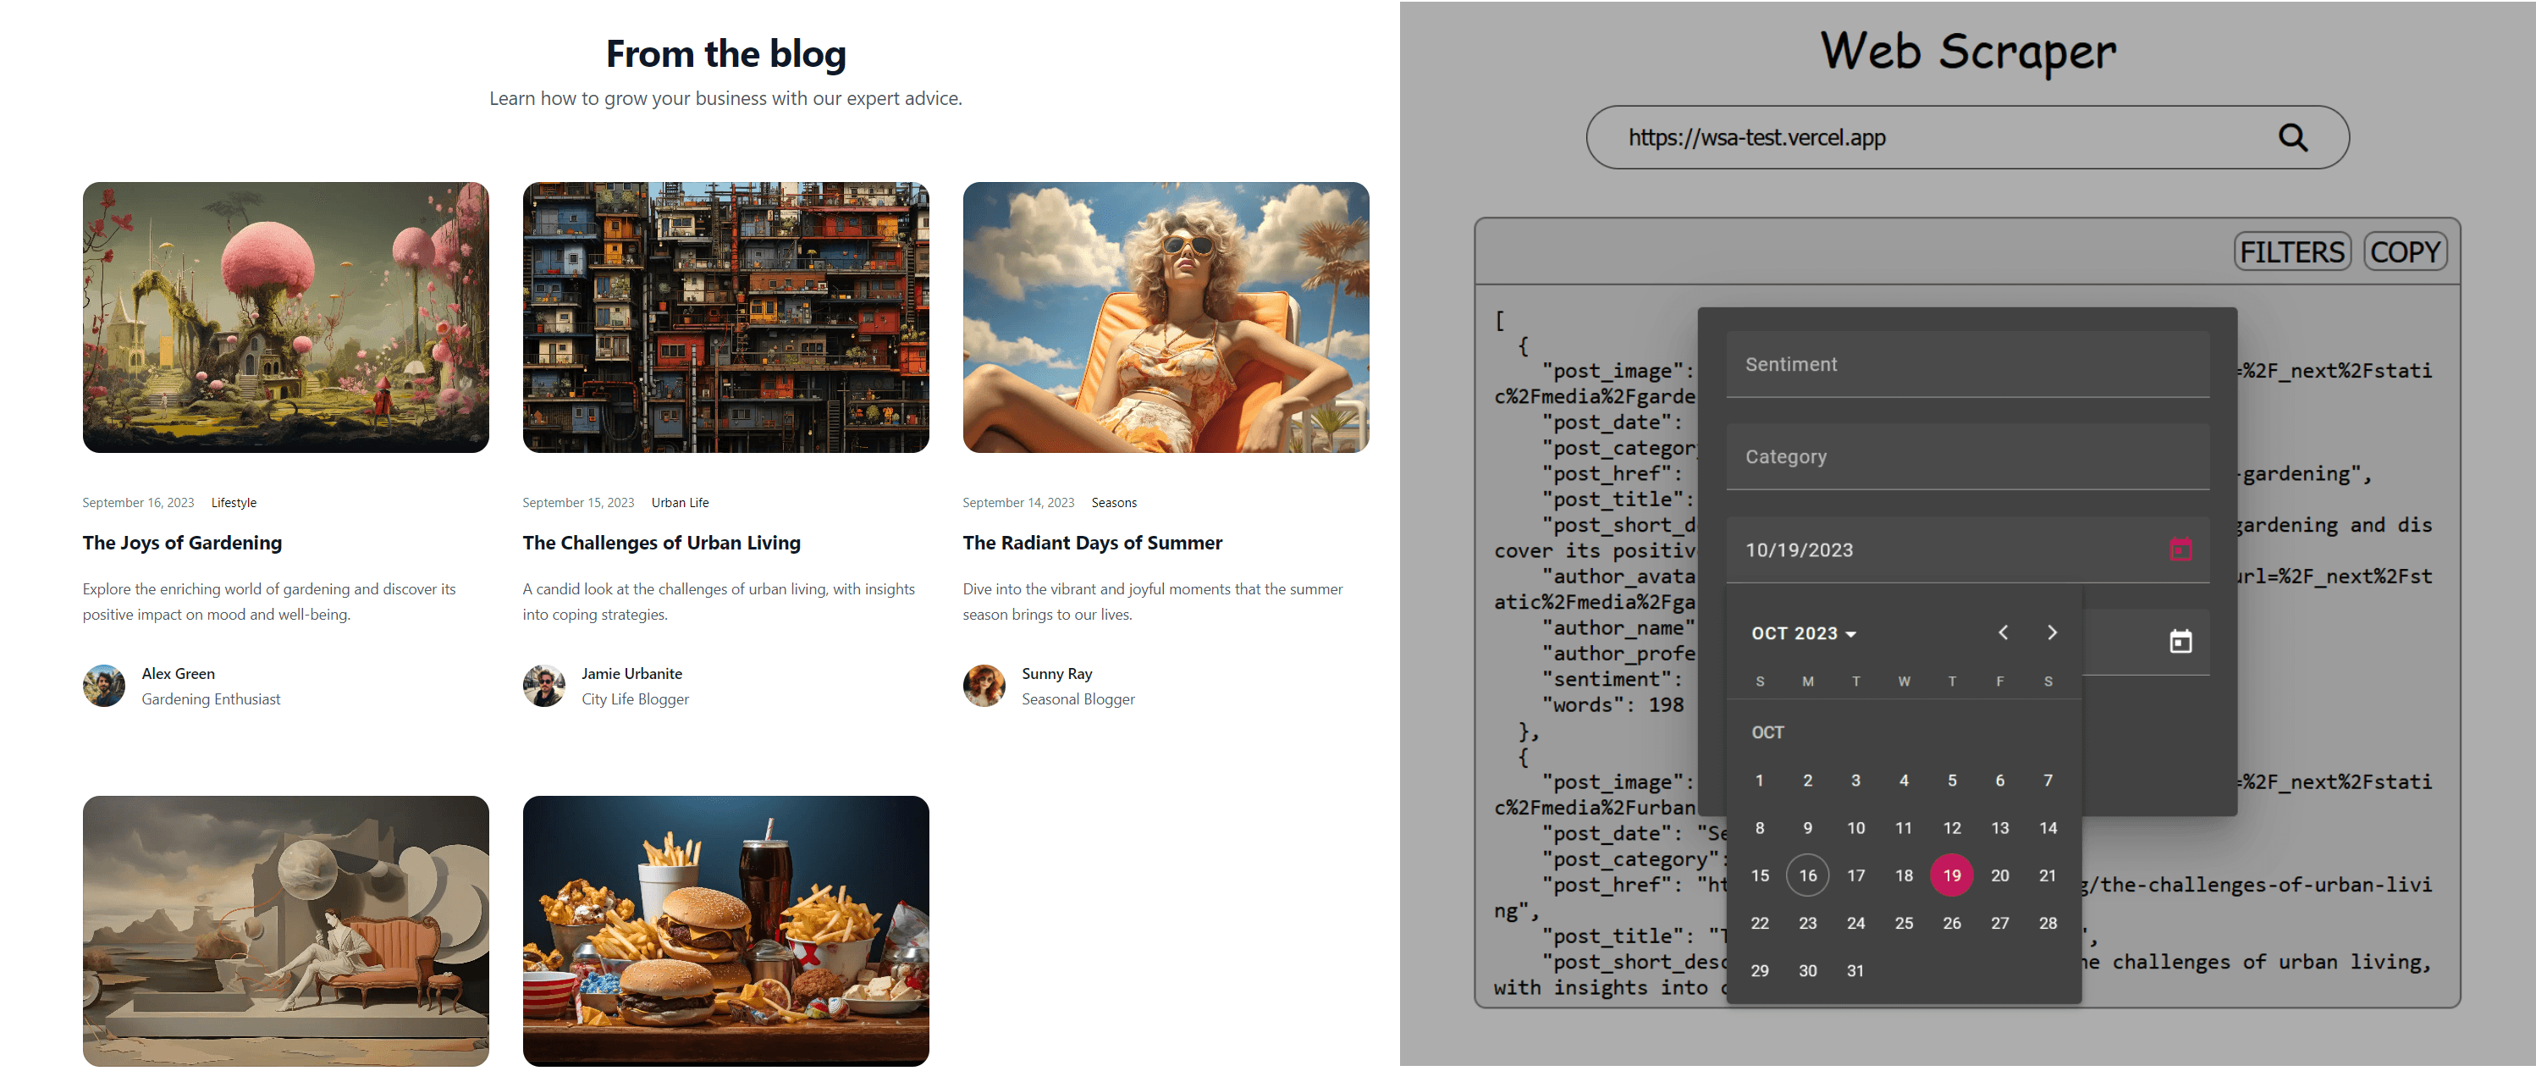Image resolution: width=2536 pixels, height=1071 pixels.
Task: Click Jamie Urbanite's author avatar
Action: tap(544, 686)
